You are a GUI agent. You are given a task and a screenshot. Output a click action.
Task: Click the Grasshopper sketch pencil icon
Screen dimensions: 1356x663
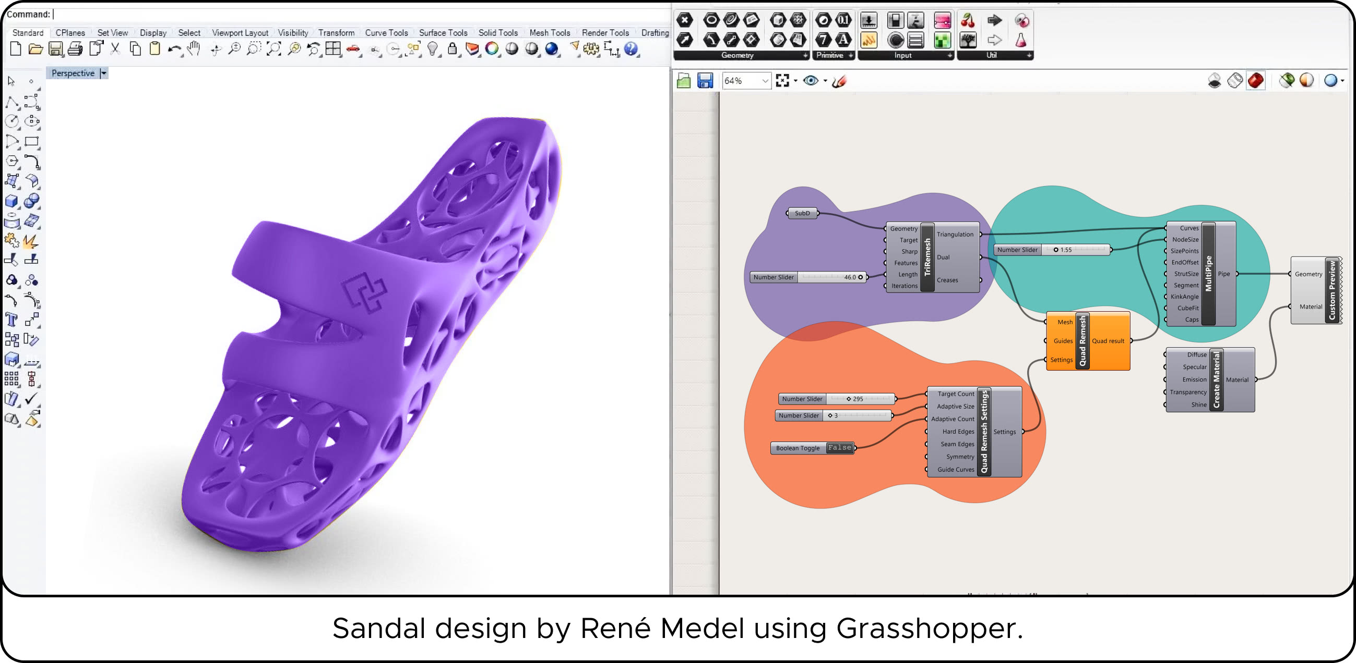[x=840, y=81]
